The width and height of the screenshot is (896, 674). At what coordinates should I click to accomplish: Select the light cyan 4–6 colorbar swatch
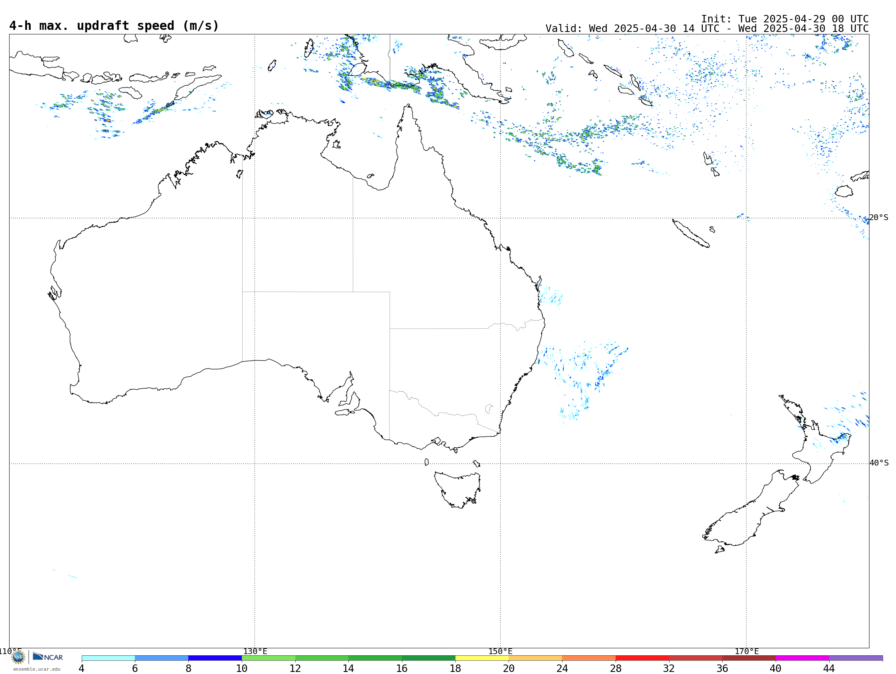(x=108, y=658)
